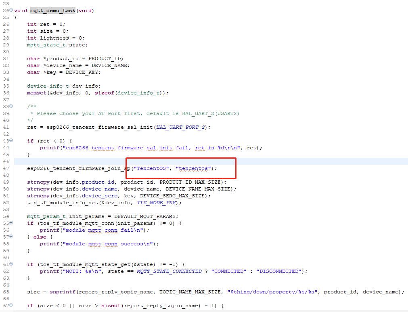
Task: Click DEVICE_KEY macro on line 33
Action: point(82,72)
